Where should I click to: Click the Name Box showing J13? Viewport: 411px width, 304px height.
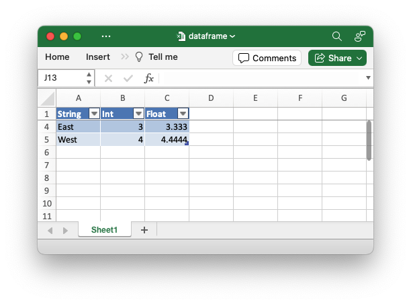point(62,78)
